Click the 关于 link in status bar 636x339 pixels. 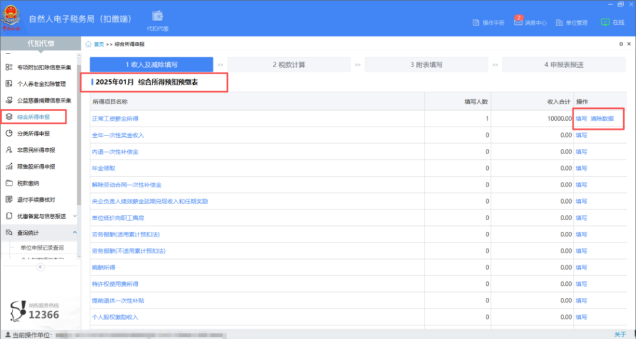click(x=620, y=334)
